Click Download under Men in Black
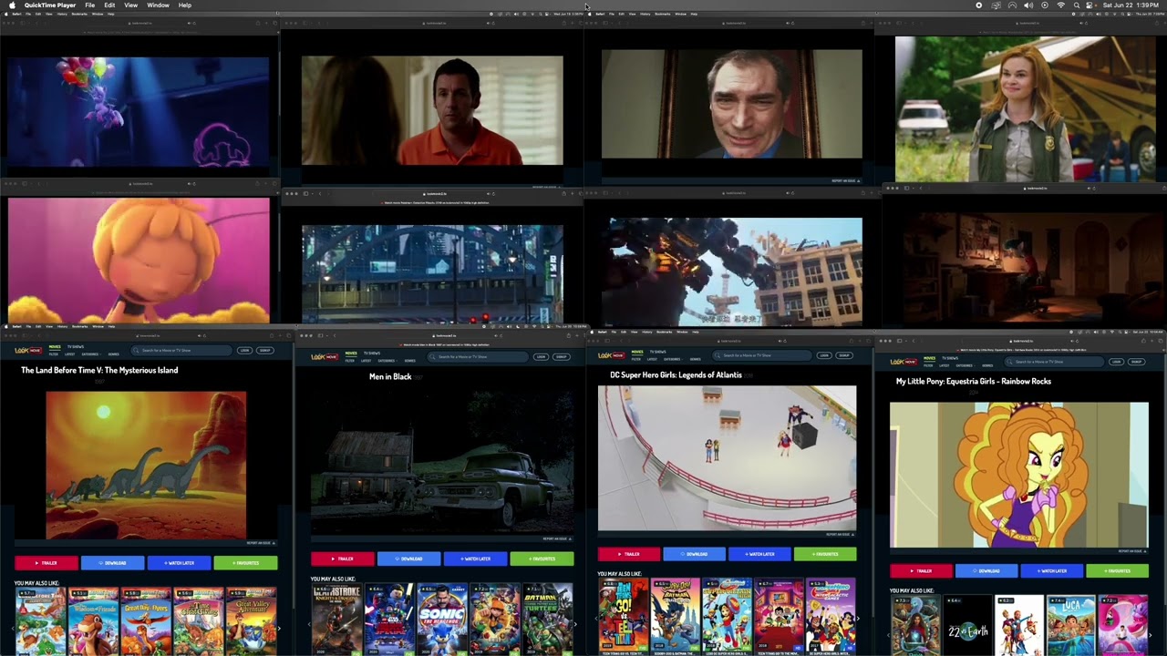 click(409, 559)
